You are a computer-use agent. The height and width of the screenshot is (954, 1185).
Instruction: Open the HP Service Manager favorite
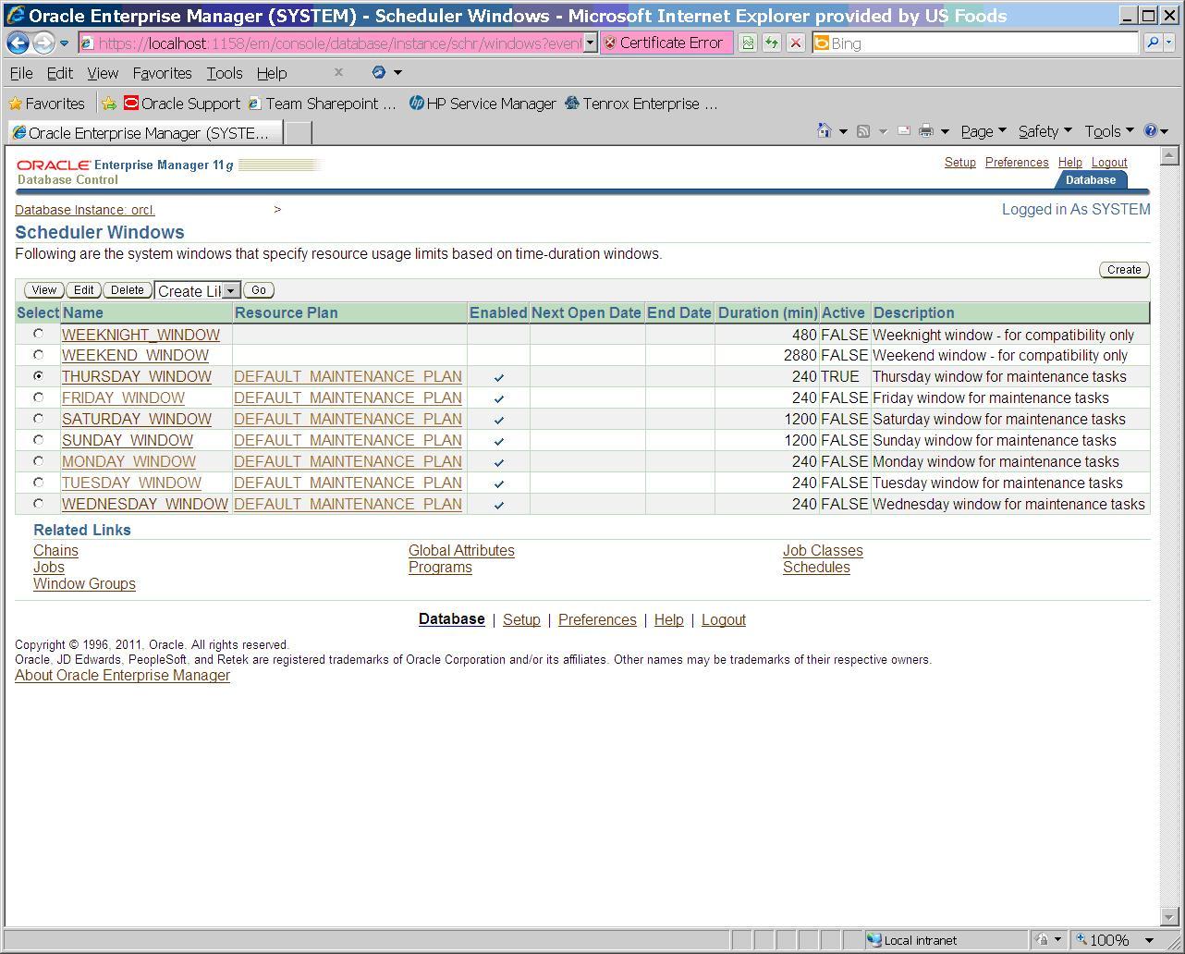click(x=483, y=104)
